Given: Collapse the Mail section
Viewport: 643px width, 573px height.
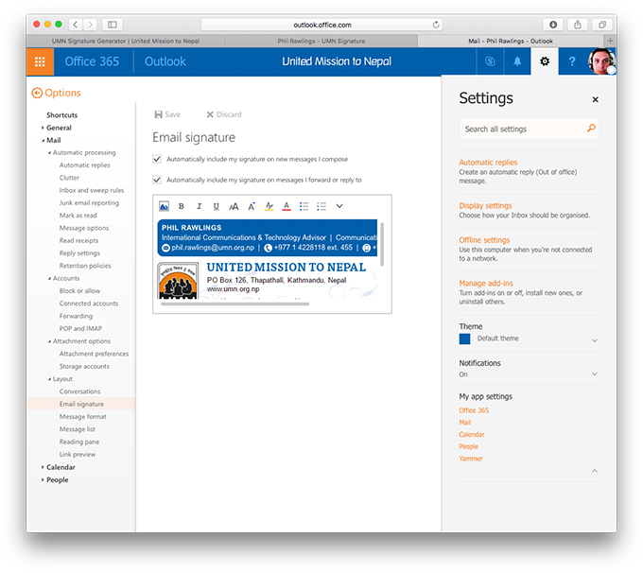Looking at the screenshot, I should pos(43,140).
